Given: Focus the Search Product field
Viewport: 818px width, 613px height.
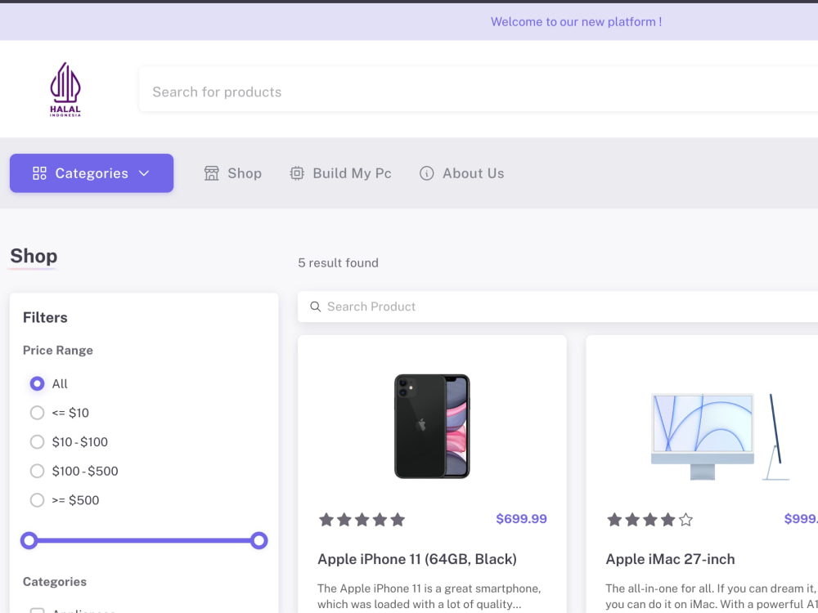Looking at the screenshot, I should click(558, 306).
